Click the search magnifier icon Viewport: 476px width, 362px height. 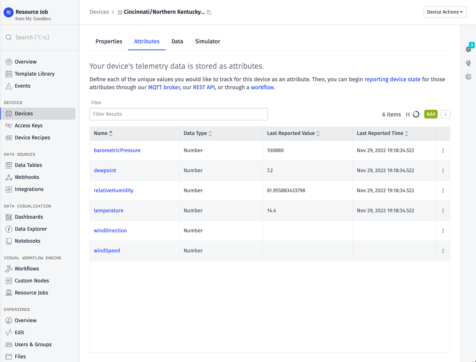[9, 37]
